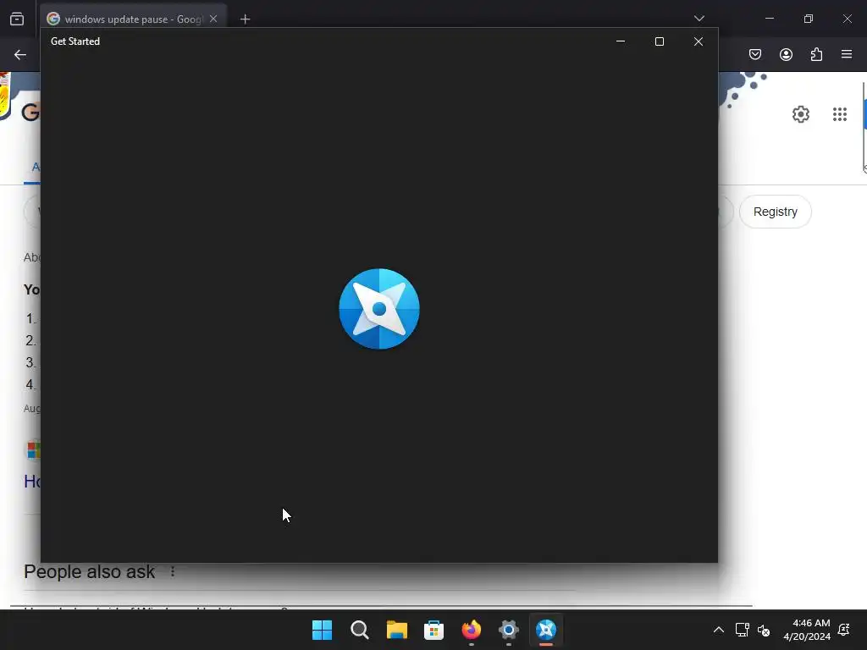
Task: Open the notification bell icon
Action: pos(844,630)
